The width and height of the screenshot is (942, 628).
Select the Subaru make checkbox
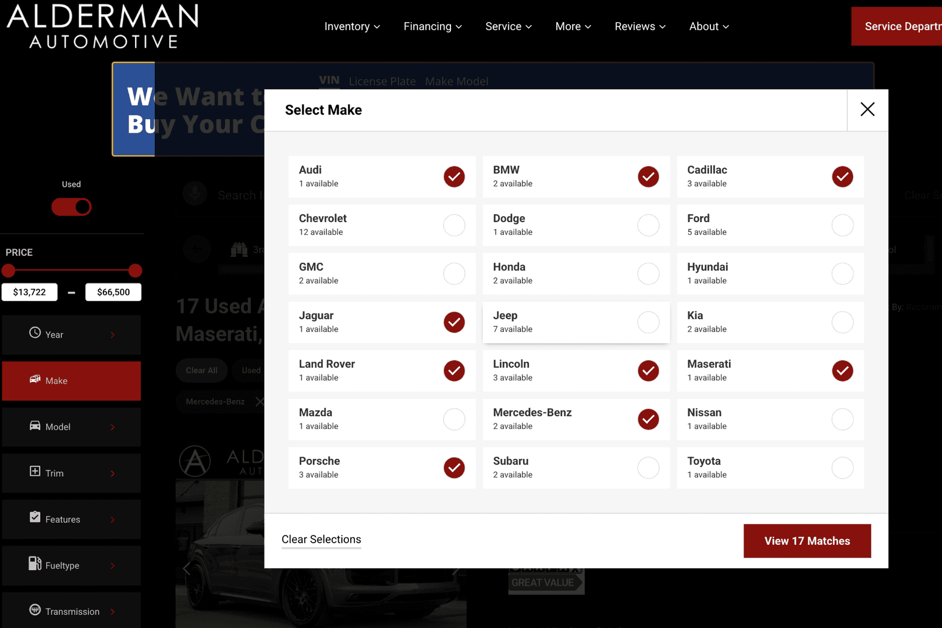tap(648, 468)
